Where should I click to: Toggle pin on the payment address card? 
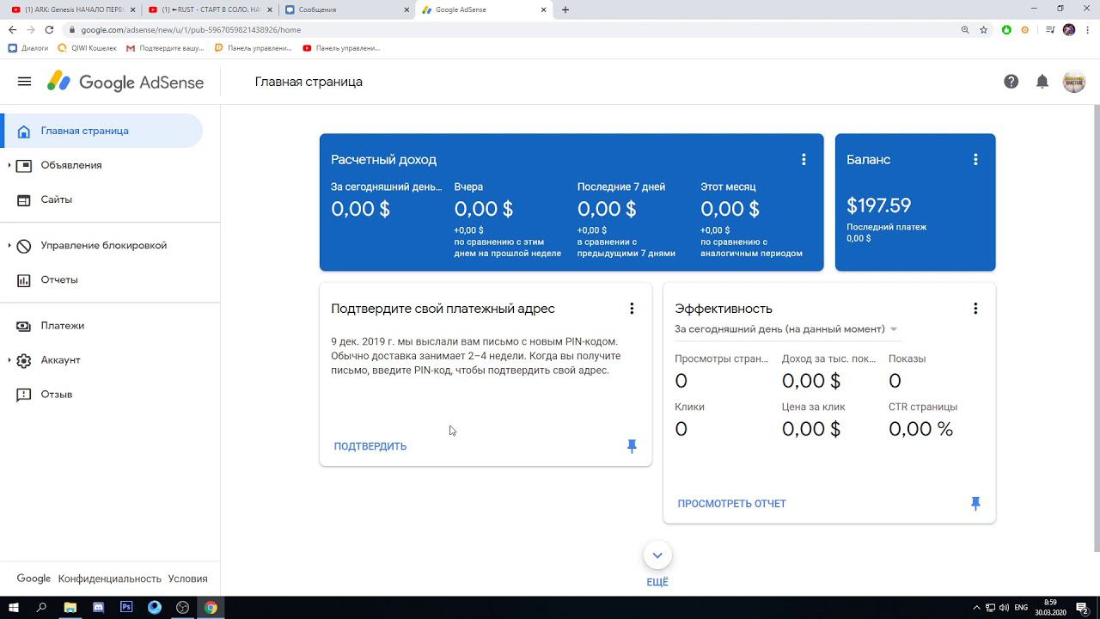click(x=632, y=446)
